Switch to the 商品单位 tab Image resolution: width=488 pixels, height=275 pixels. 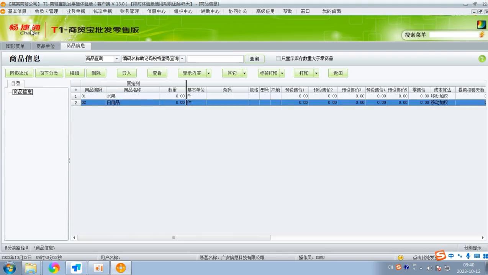coord(45,45)
